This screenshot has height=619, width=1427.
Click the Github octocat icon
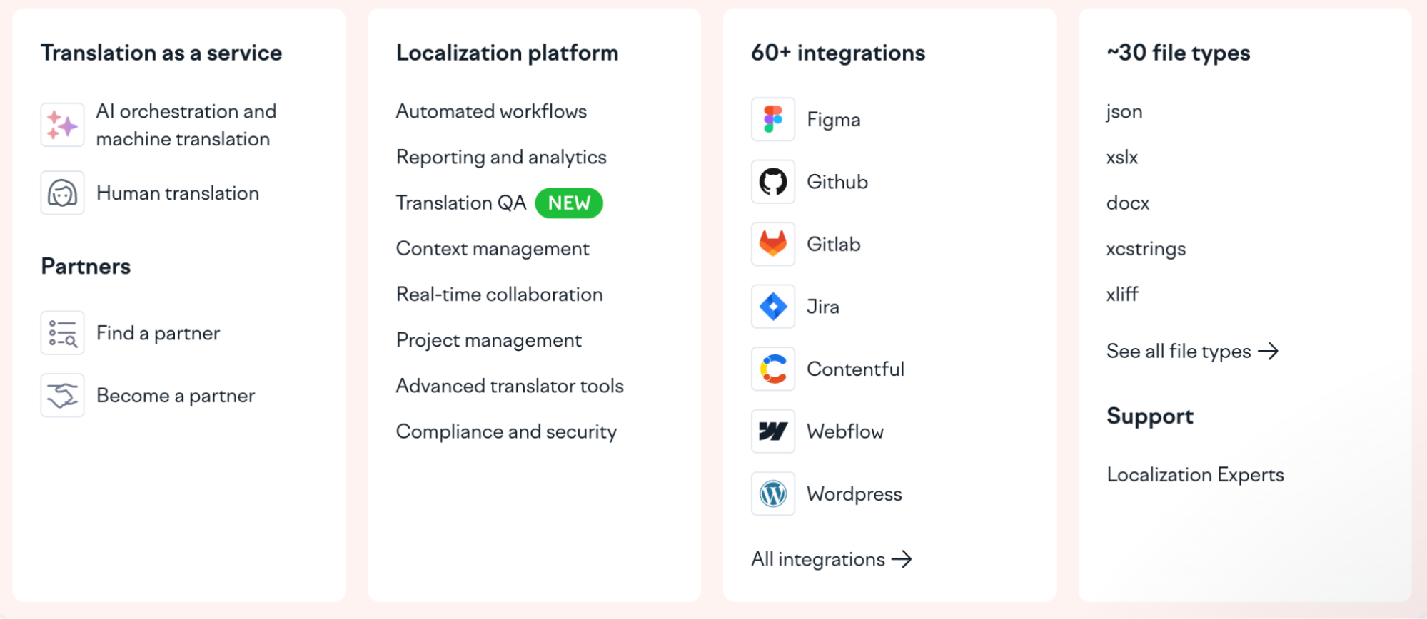click(x=772, y=182)
